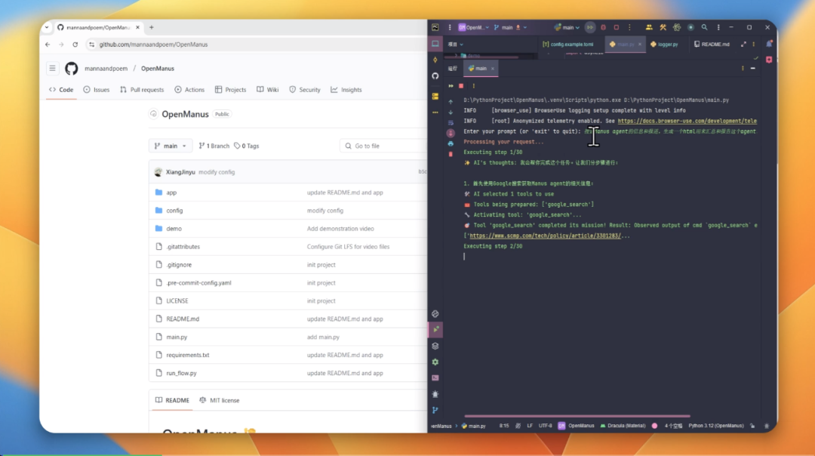Open the Run panel options three-dot menu
The image size is (815, 456).
pyautogui.click(x=743, y=69)
